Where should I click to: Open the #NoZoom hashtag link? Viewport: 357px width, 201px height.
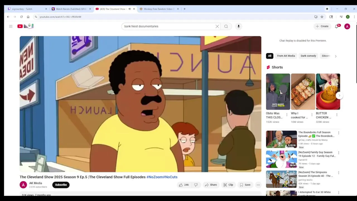[155, 177]
